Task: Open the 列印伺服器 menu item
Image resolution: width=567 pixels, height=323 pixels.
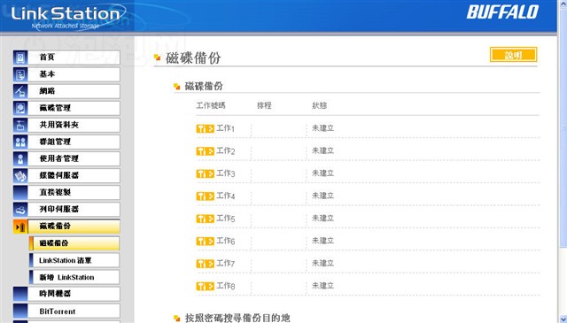Action: pos(74,209)
